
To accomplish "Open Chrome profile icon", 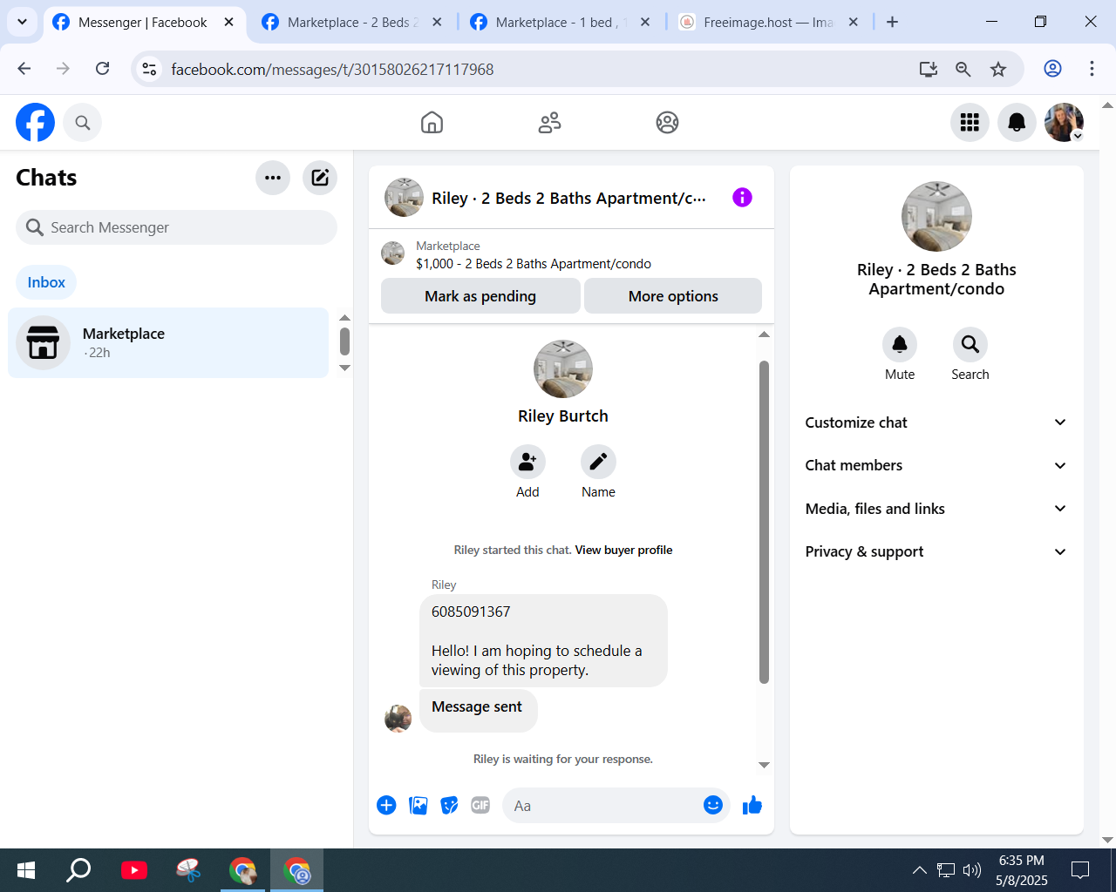I will click(1053, 69).
